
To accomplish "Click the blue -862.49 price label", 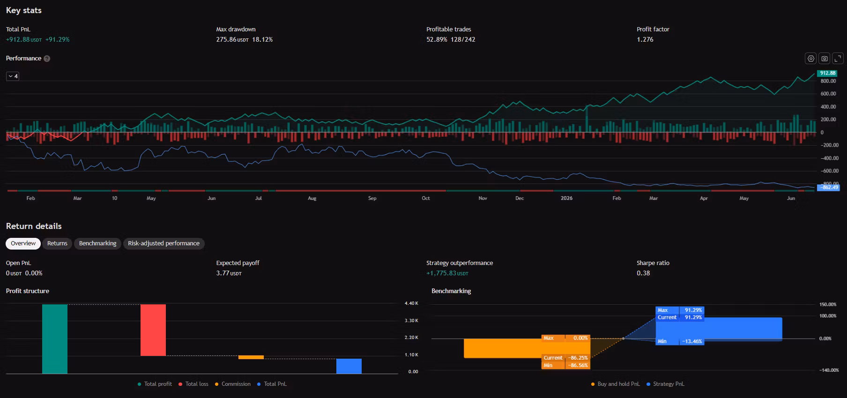I will coord(828,187).
